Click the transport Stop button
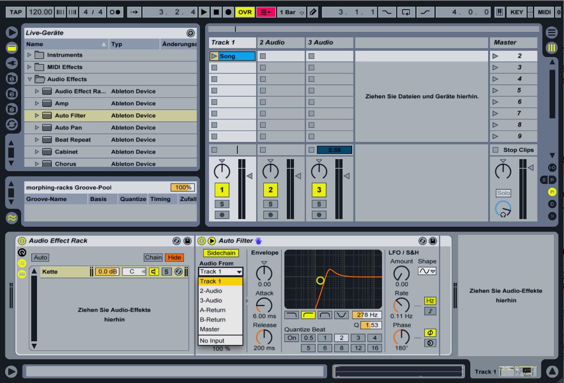Viewport: 564px width, 383px height. point(216,12)
